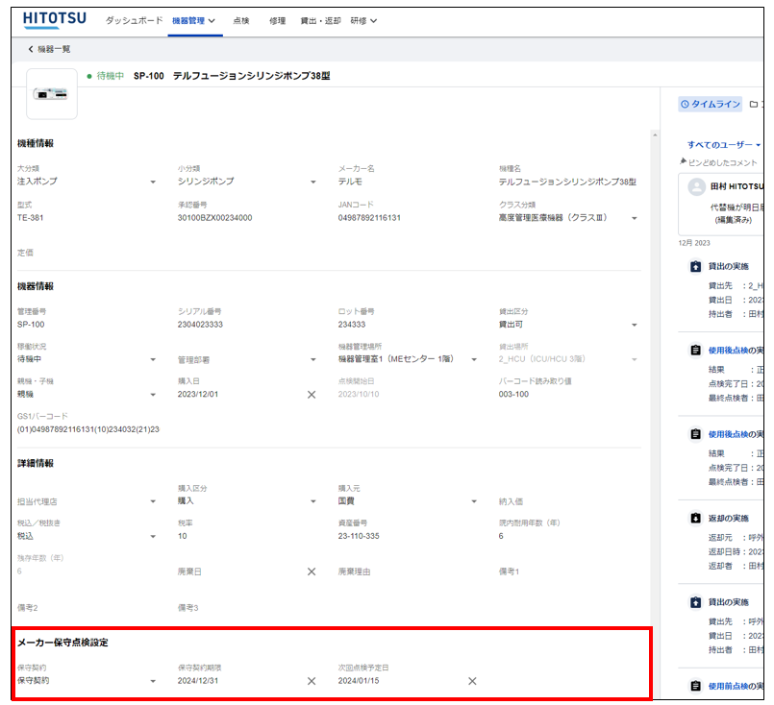Click the 返却の実施 timeline icon
Screen dimensions: 774x705
click(695, 518)
